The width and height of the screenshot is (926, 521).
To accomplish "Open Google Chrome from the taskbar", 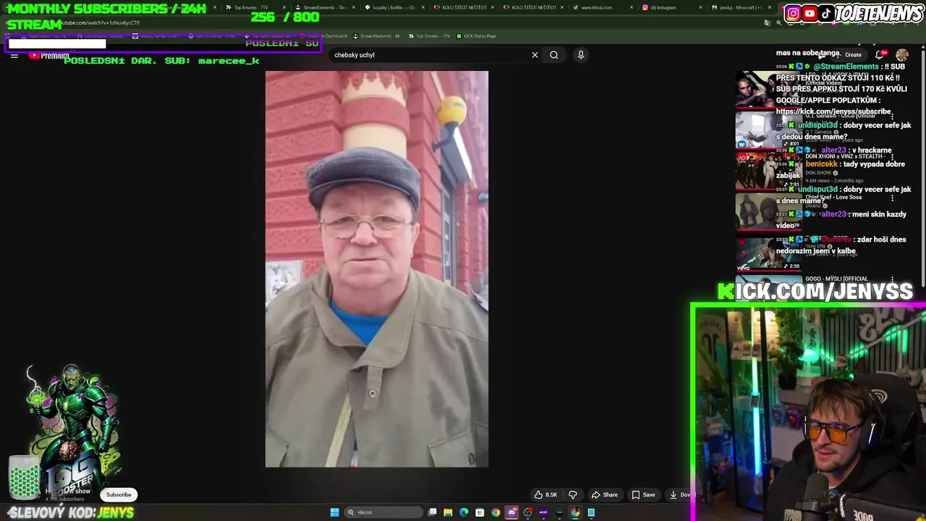I will click(x=496, y=512).
